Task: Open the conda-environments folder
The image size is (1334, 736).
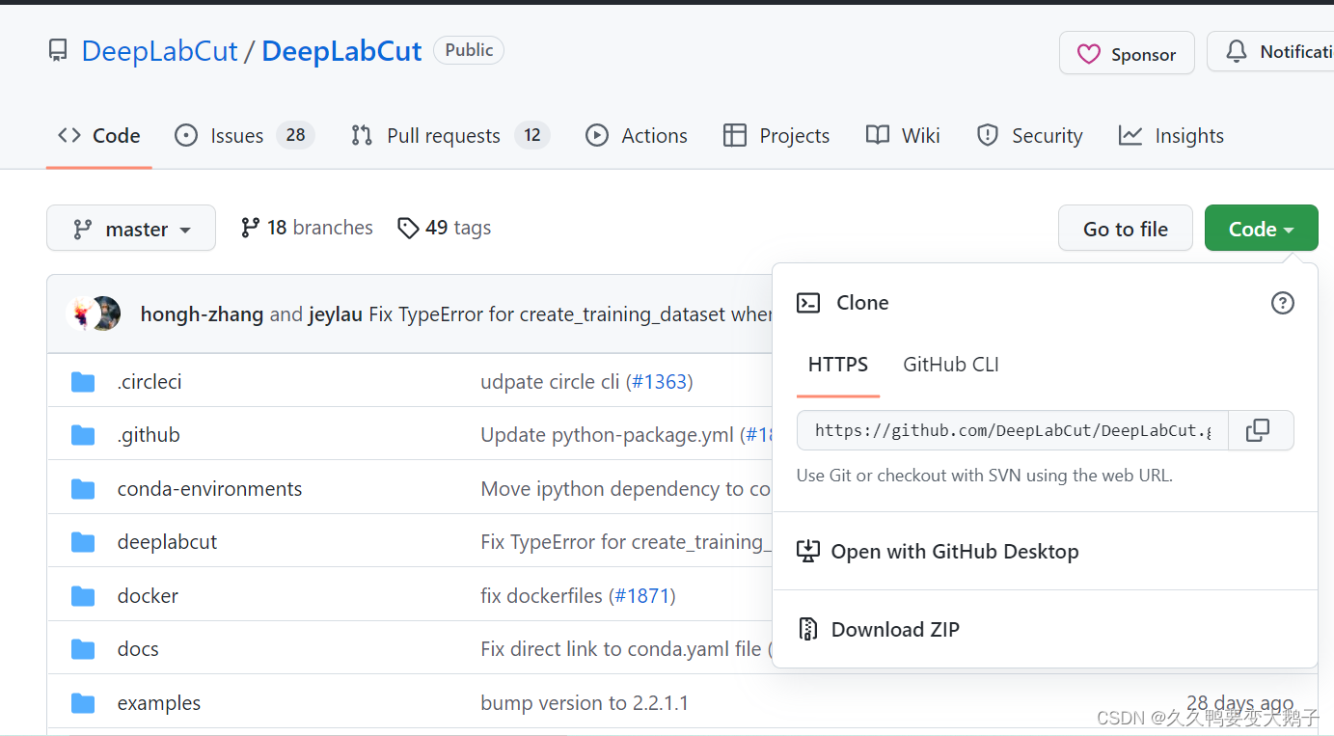Action: [209, 489]
